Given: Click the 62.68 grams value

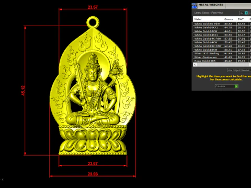Looking at the screenshot, I should coord(228,46).
